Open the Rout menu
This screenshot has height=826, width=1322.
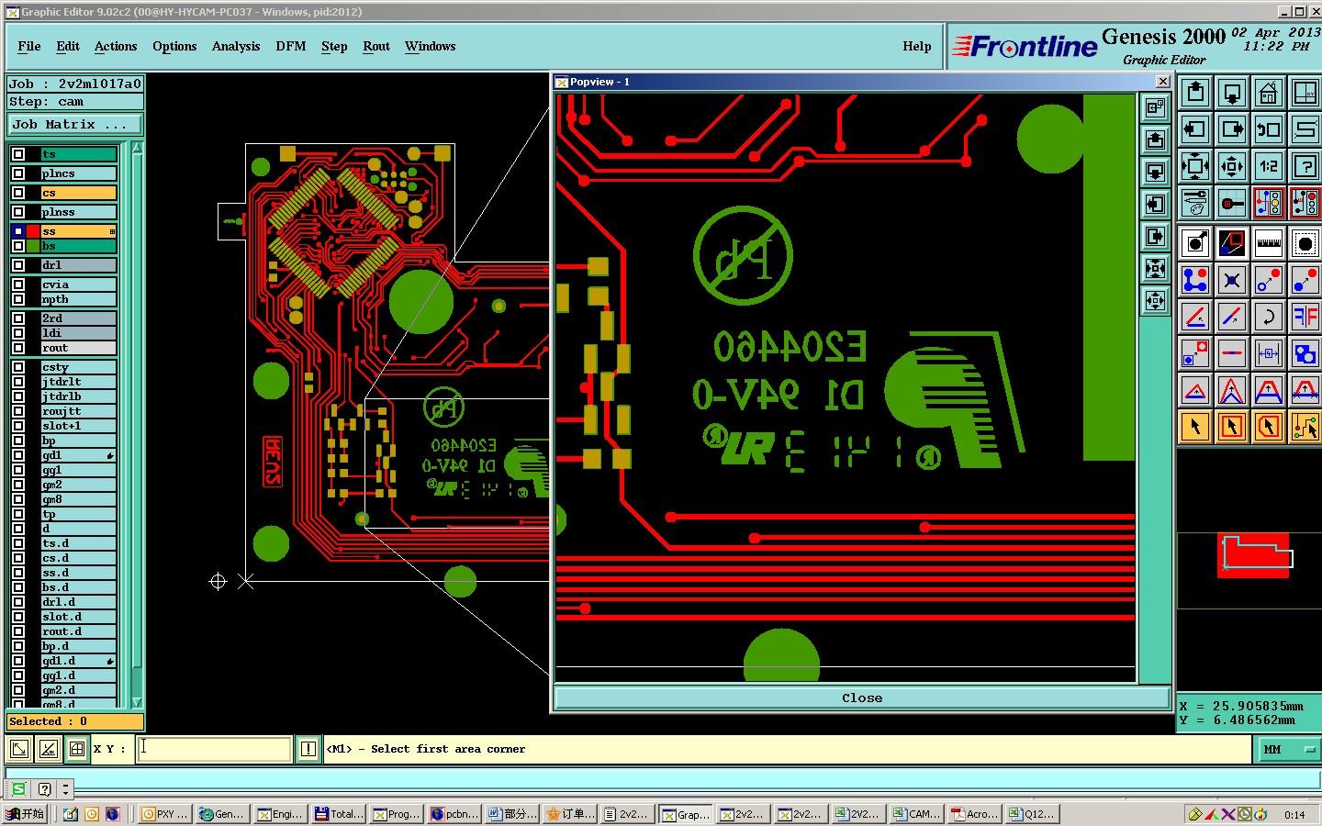(x=376, y=46)
